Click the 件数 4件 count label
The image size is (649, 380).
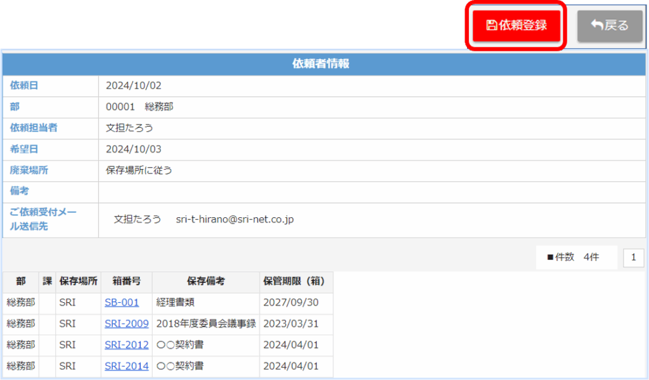573,257
